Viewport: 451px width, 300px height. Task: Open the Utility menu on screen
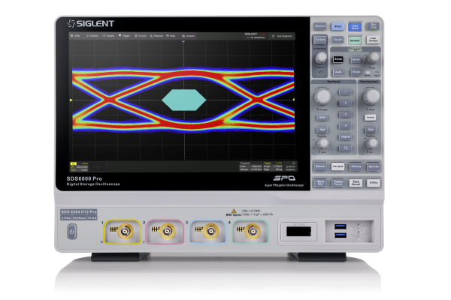point(76,34)
